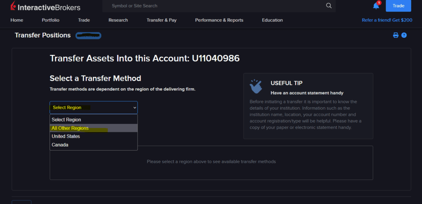Open the Research menu
Viewport: 422px width, 204px height.
point(118,20)
